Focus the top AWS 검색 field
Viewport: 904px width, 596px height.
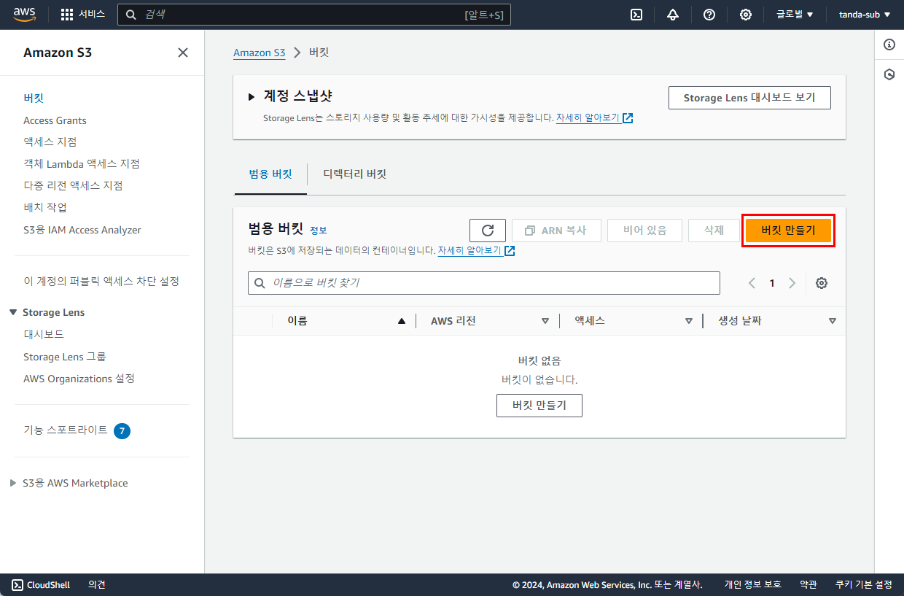coord(314,15)
